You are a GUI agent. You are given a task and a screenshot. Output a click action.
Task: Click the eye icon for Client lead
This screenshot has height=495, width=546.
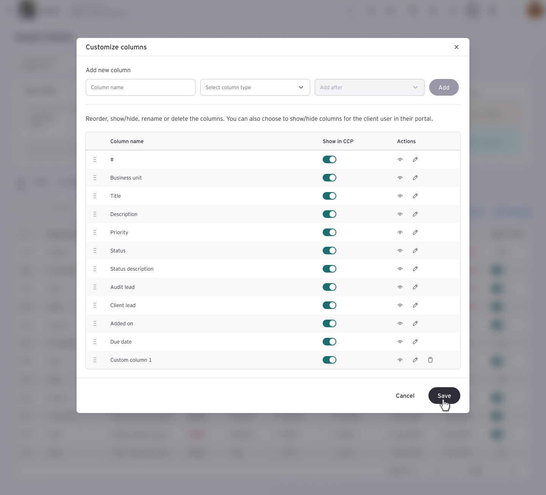(400, 305)
